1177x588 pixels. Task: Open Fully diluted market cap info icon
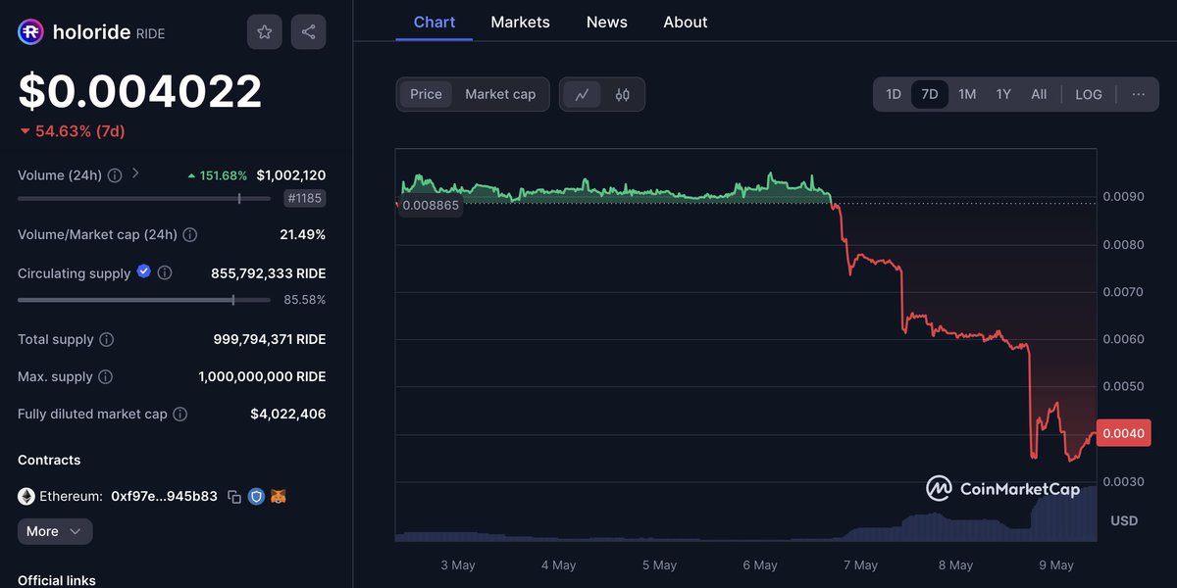(x=180, y=415)
